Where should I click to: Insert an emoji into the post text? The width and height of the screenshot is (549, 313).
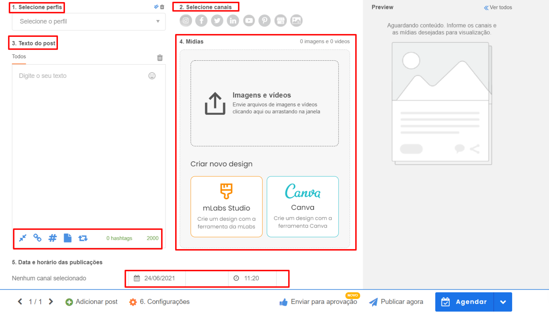(152, 76)
